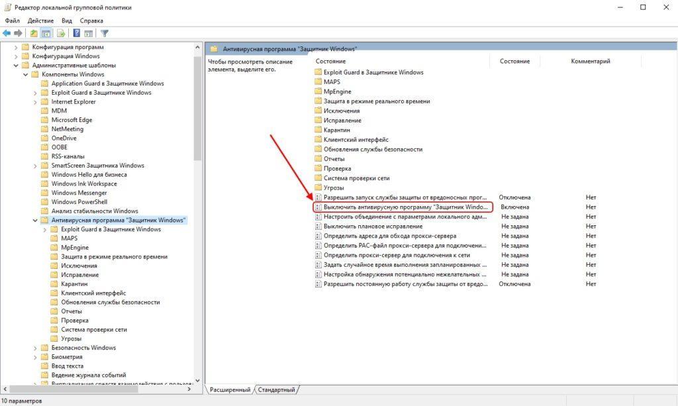The image size is (678, 406).
Task: Select Application Guard в Защитнике Windows in tree
Action: tap(108, 83)
